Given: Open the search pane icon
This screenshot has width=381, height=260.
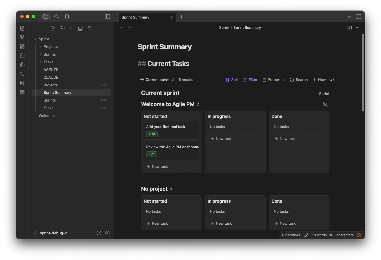Looking at the screenshot, I should pyautogui.click(x=56, y=17).
